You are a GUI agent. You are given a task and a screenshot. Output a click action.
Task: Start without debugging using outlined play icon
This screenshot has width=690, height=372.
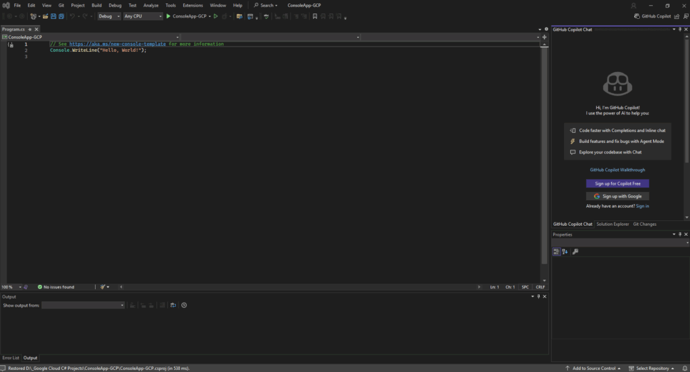[x=216, y=16]
